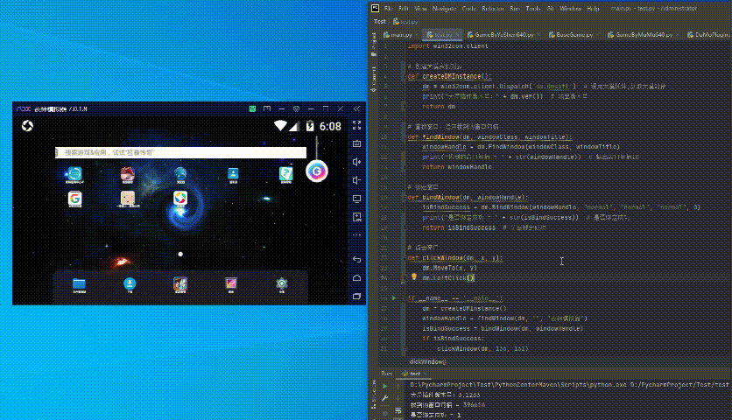Open the Google app icon on emulator home
Image resolution: width=732 pixels, height=420 pixels.
pos(74,199)
